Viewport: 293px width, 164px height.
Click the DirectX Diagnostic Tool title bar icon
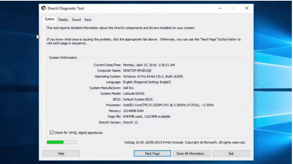pyautogui.click(x=44, y=8)
